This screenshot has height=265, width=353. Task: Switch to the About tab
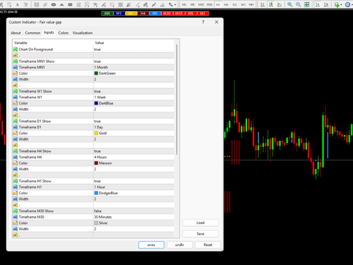[x=16, y=33]
